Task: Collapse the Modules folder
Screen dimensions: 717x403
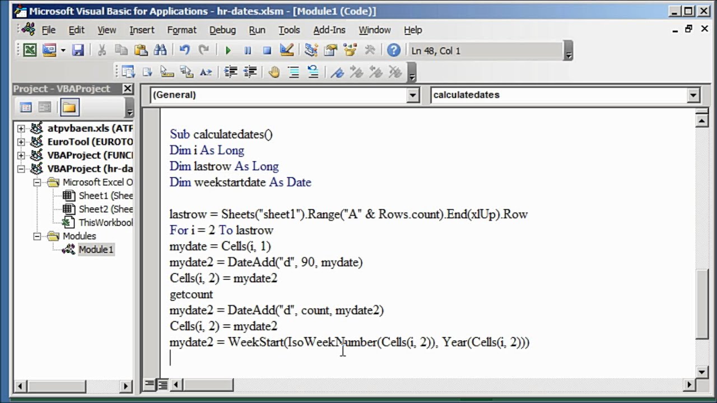Action: click(x=37, y=236)
